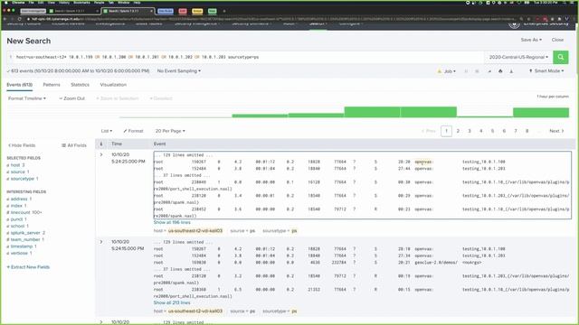
Task: Export the search results
Action: click(511, 71)
